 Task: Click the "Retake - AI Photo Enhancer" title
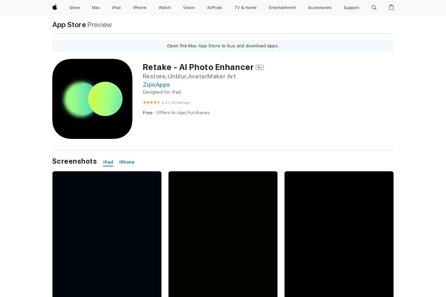(198, 67)
